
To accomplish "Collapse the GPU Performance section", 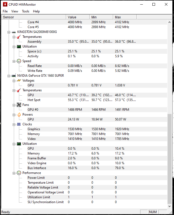I will coord(14,173).
